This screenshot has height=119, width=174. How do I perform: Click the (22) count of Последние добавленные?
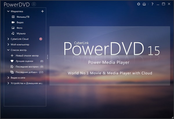(x=41, y=72)
